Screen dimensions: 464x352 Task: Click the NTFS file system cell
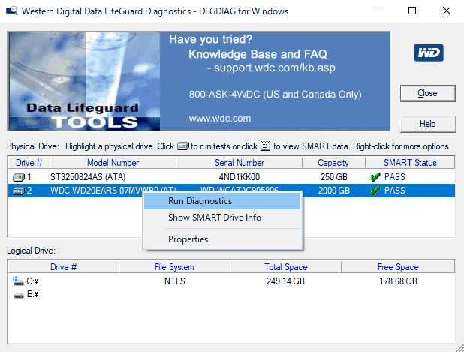[175, 281]
